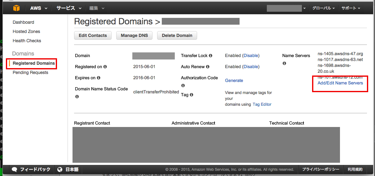
Task: Select name server ns-1405.awsdns-47.org text
Action: (340, 54)
